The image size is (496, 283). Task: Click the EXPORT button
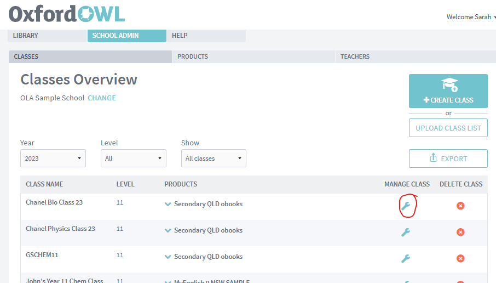pyautogui.click(x=448, y=159)
